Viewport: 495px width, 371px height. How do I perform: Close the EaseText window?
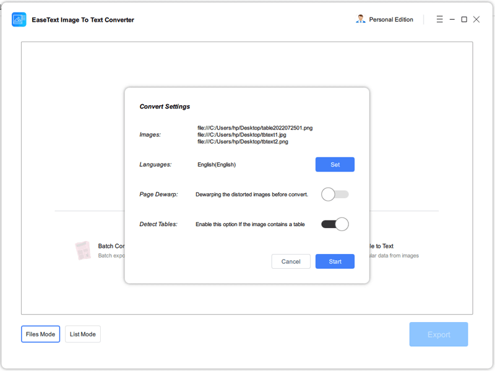pos(476,19)
